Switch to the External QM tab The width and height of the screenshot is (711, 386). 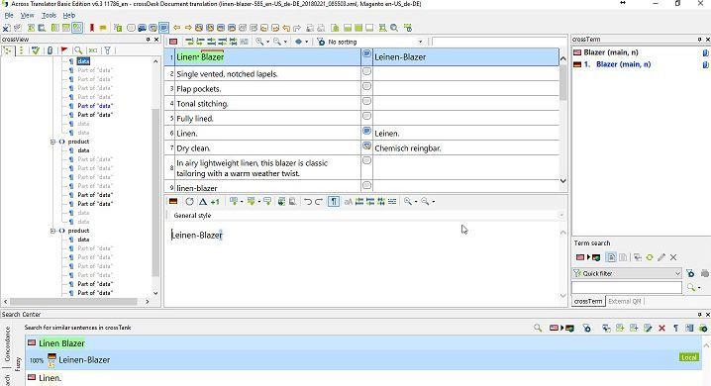(625, 301)
